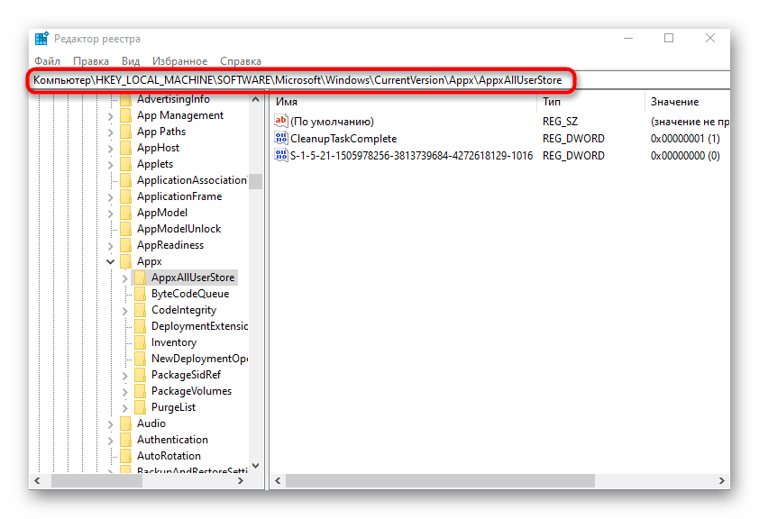Select the CleanupTaskComplete value name
Screen dimensions: 759x519
point(343,139)
